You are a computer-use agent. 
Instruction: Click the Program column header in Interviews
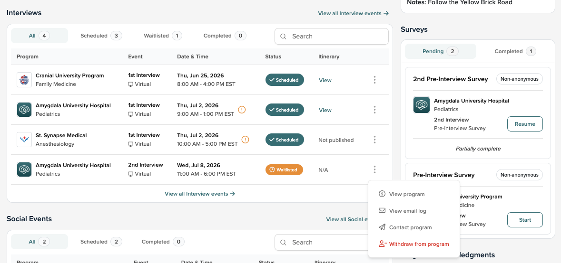coord(28,57)
